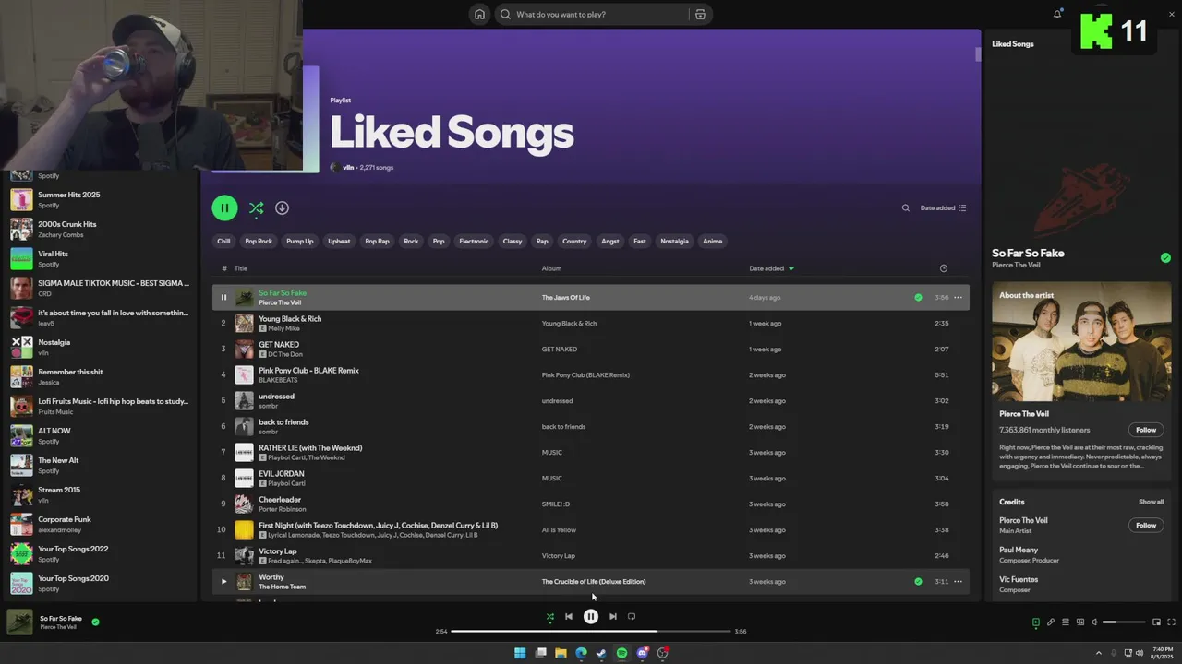Open 2000s Crunk Hits playlist in sidebar
The height and width of the screenshot is (664, 1182).
tap(100, 229)
